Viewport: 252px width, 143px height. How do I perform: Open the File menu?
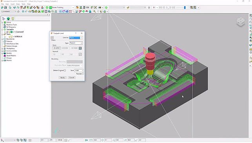tap(2, 4)
